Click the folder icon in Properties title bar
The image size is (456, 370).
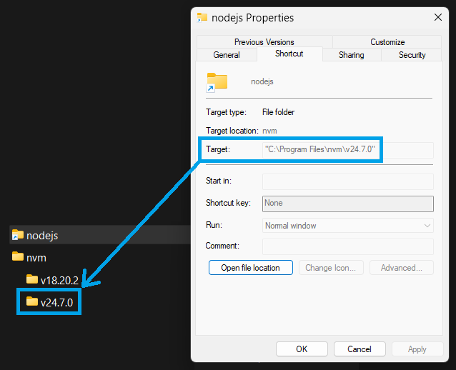[x=202, y=17]
